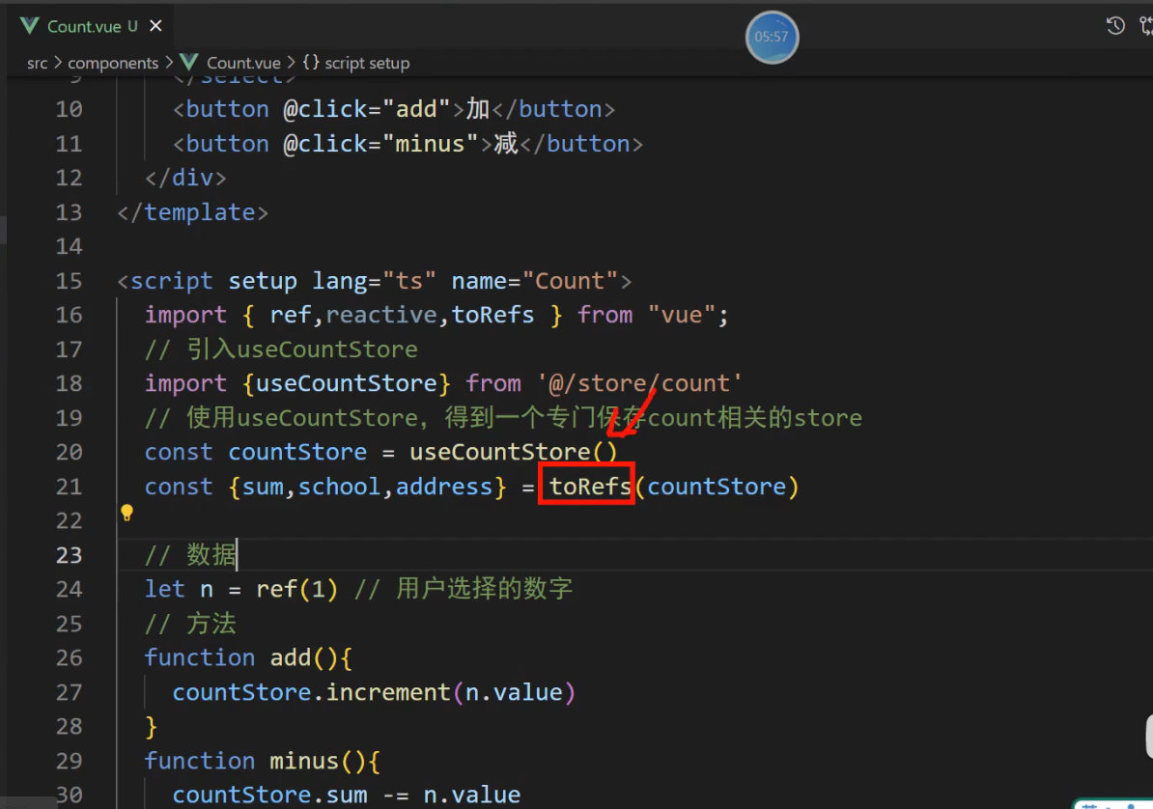Click '</div>' closing tag on line 12
The width and height of the screenshot is (1153, 809).
click(x=185, y=178)
